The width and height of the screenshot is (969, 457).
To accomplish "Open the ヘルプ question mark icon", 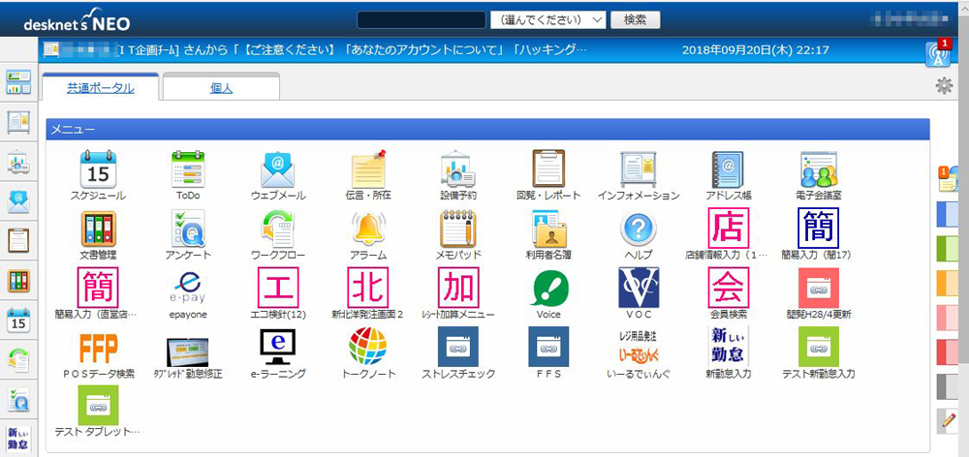I will point(639,229).
